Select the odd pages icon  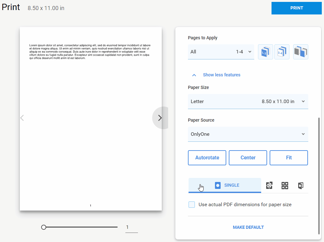pyautogui.click(x=265, y=52)
